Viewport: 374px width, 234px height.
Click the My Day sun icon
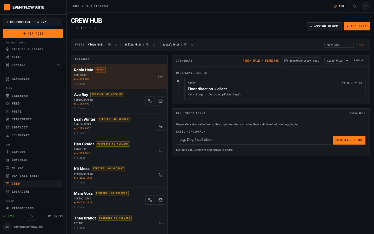click(8, 168)
